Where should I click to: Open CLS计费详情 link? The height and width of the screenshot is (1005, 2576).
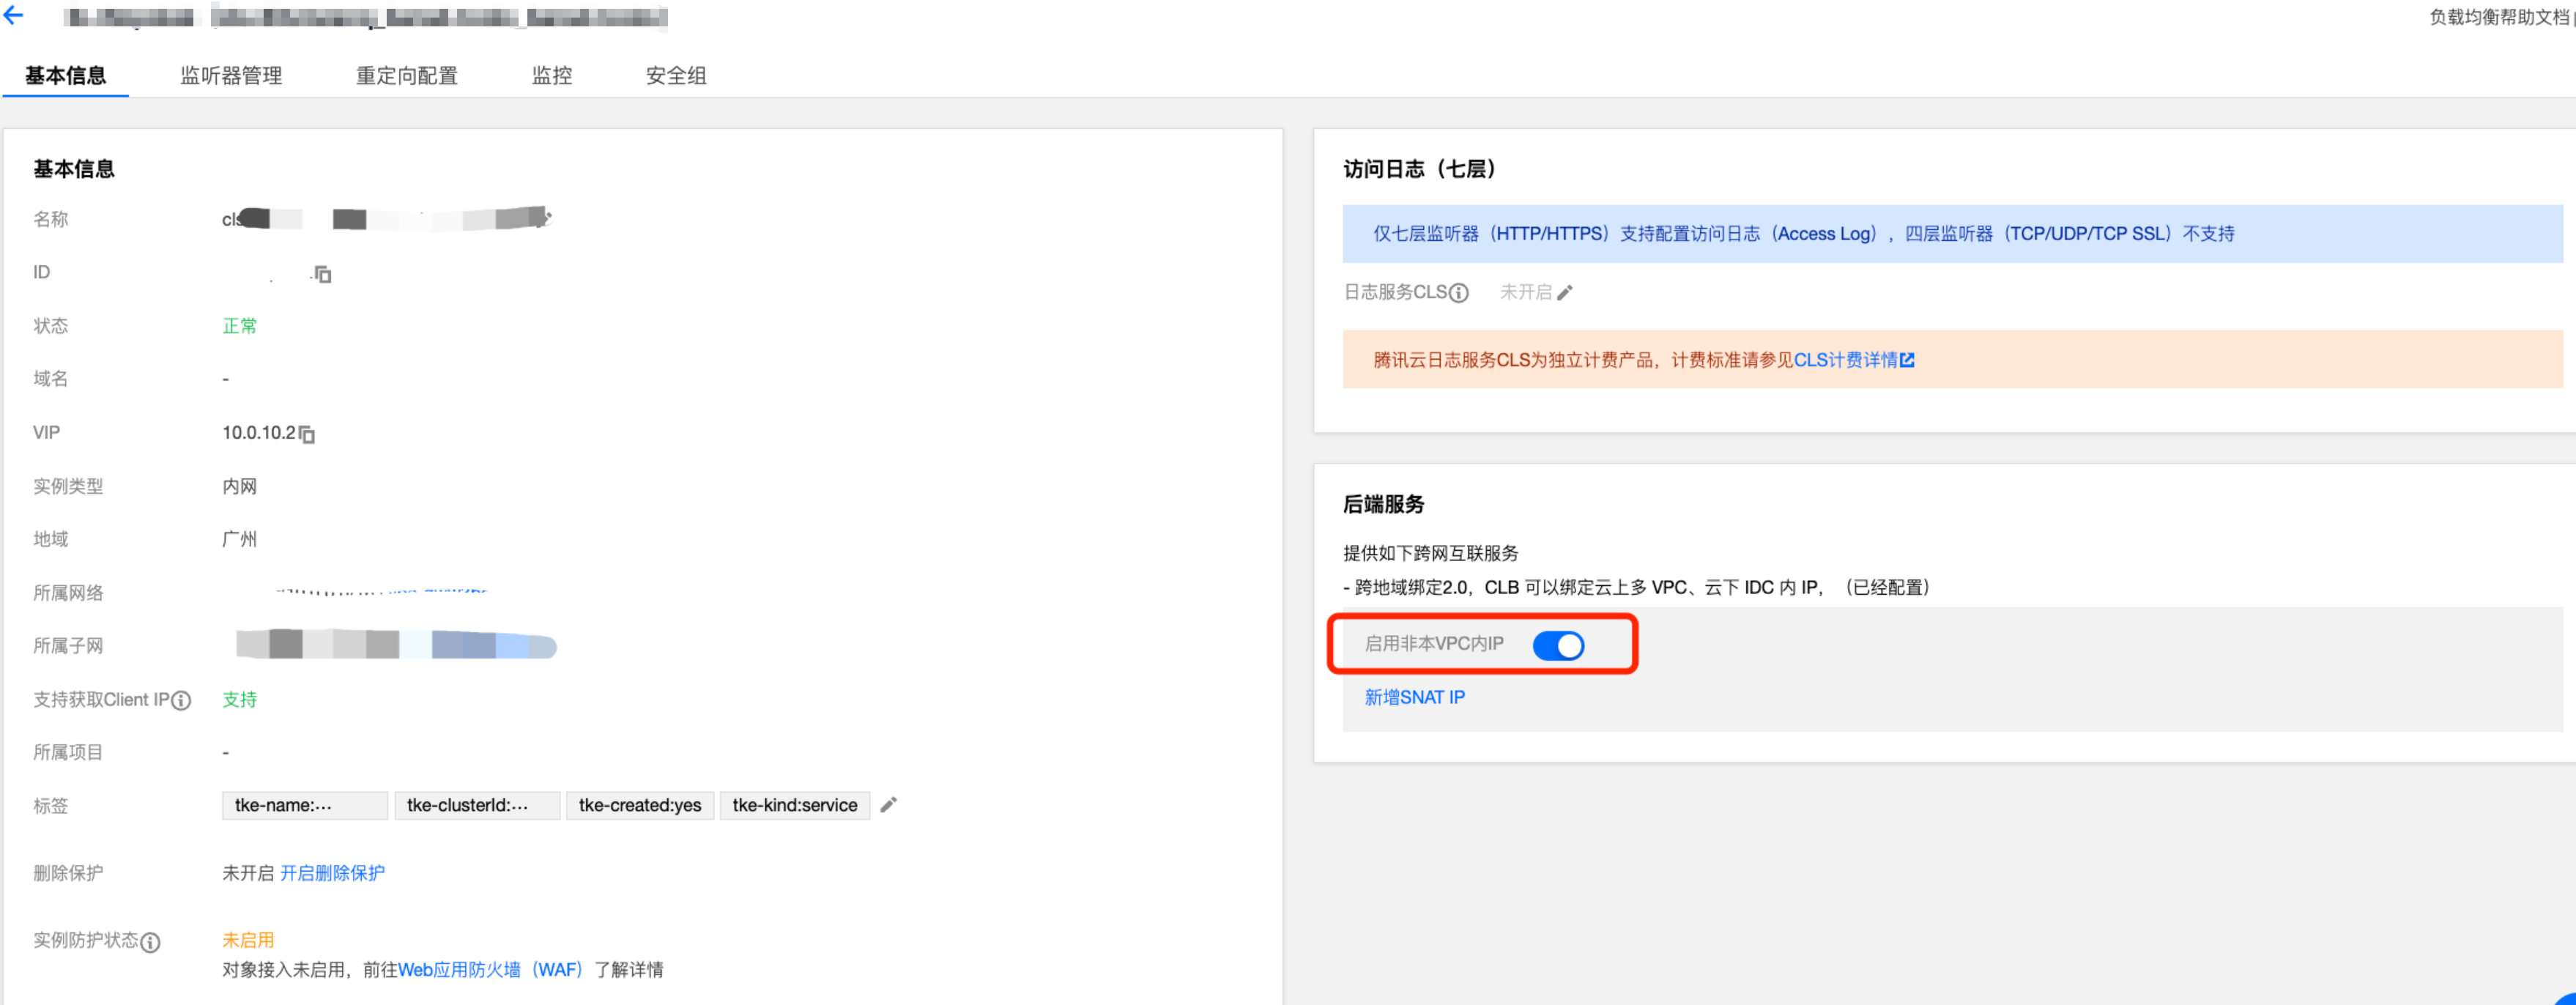point(1845,360)
